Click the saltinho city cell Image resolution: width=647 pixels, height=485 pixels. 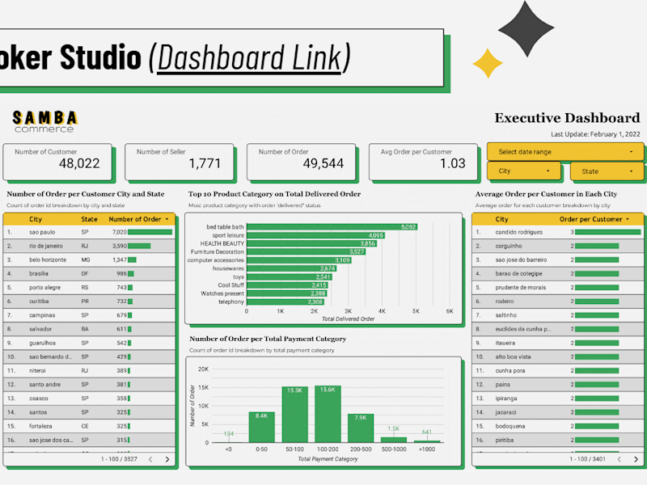coord(506,315)
